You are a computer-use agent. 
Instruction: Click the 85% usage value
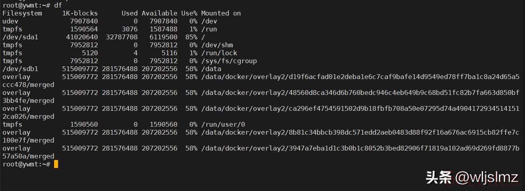coord(191,37)
